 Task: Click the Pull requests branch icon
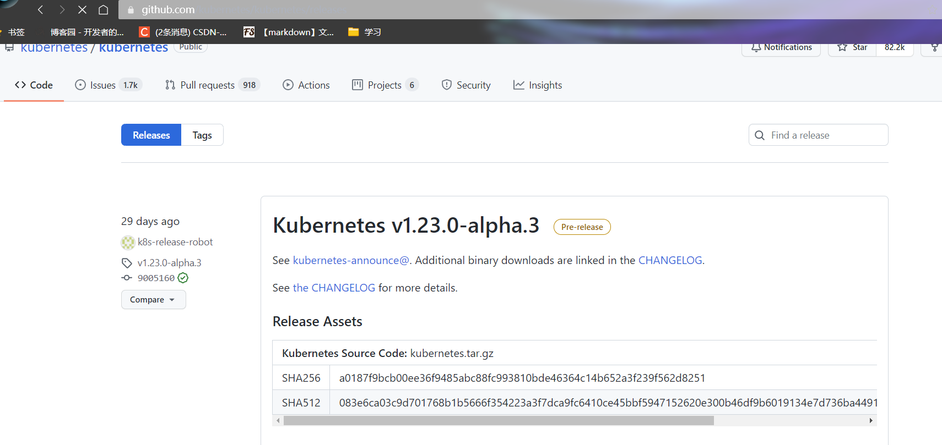(x=170, y=85)
